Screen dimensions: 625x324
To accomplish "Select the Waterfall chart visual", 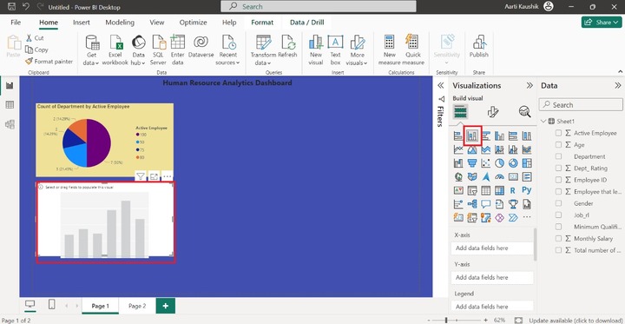I will point(458,163).
